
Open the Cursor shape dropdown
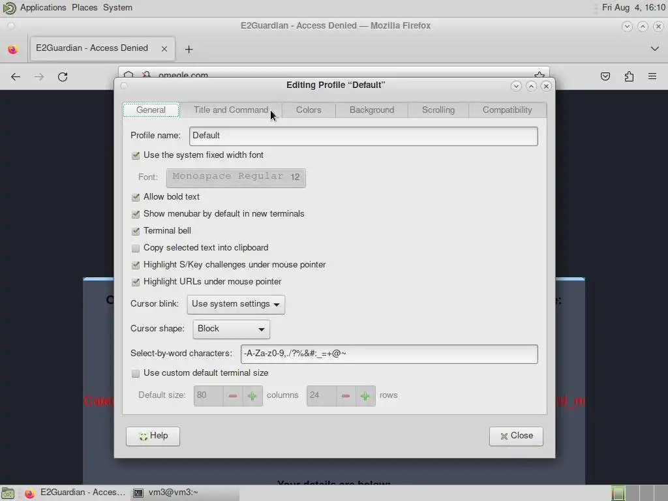point(232,329)
